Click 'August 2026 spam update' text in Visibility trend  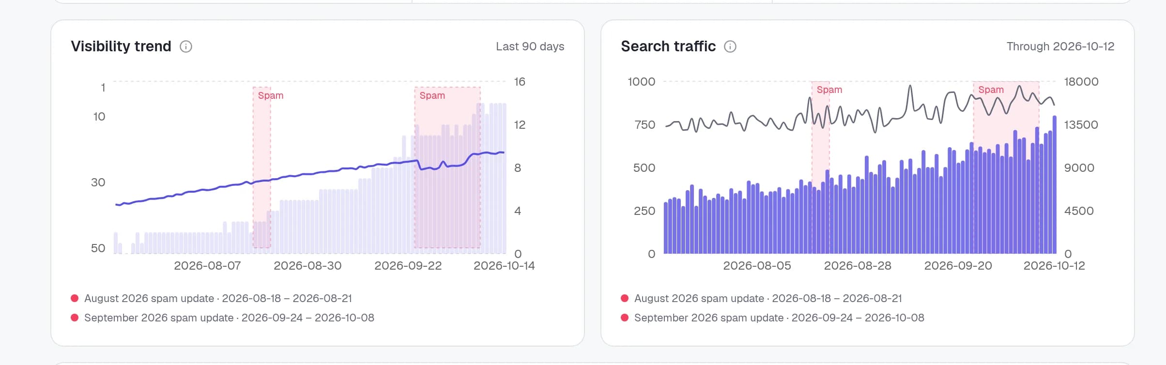(x=149, y=298)
